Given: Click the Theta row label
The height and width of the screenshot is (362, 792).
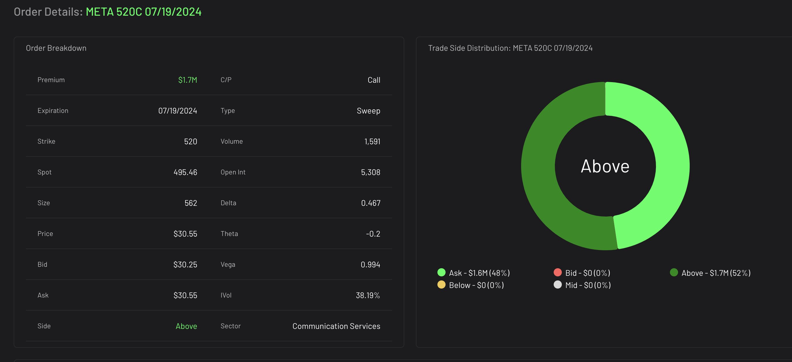Looking at the screenshot, I should click(229, 234).
